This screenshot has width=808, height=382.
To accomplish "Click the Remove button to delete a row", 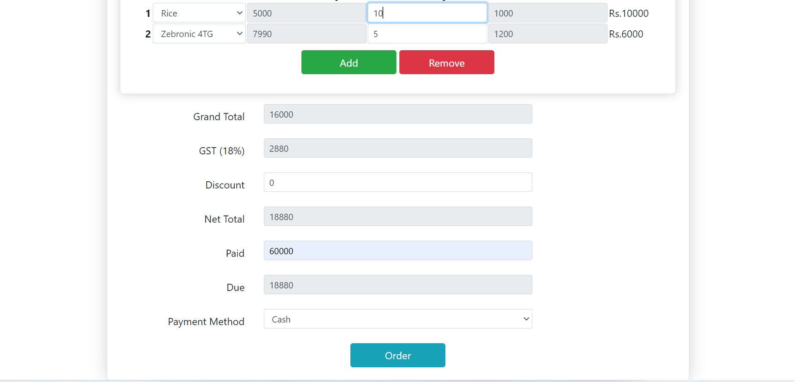I will click(446, 62).
